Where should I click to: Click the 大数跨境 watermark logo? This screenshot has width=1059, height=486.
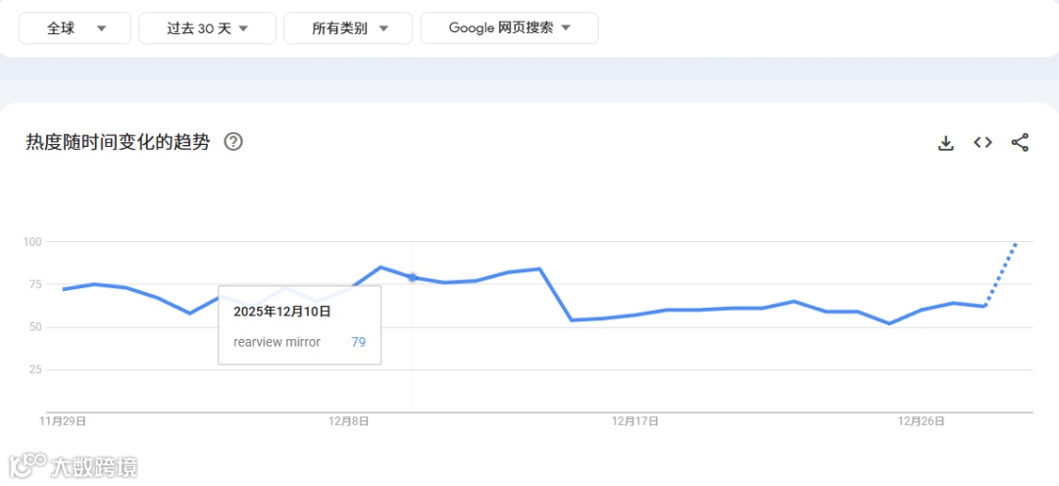[x=73, y=465]
